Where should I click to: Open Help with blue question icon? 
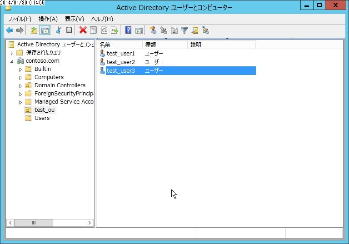click(128, 30)
